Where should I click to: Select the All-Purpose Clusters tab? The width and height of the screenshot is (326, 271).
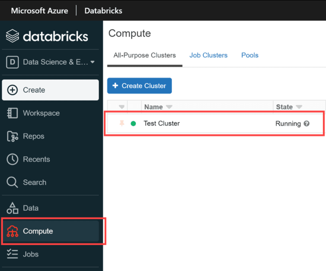point(144,55)
